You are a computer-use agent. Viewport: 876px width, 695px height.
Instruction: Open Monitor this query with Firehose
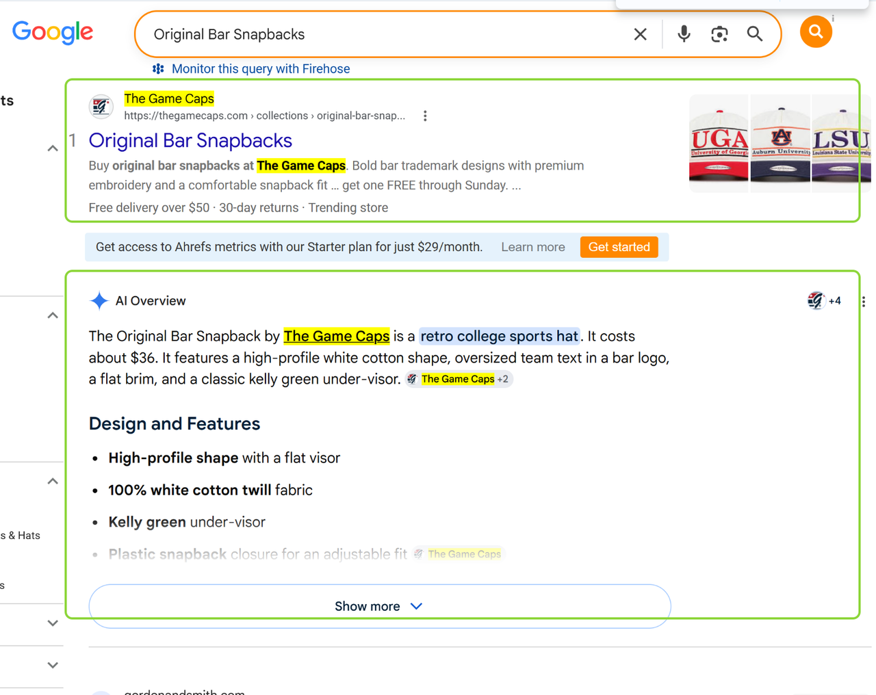tap(261, 68)
